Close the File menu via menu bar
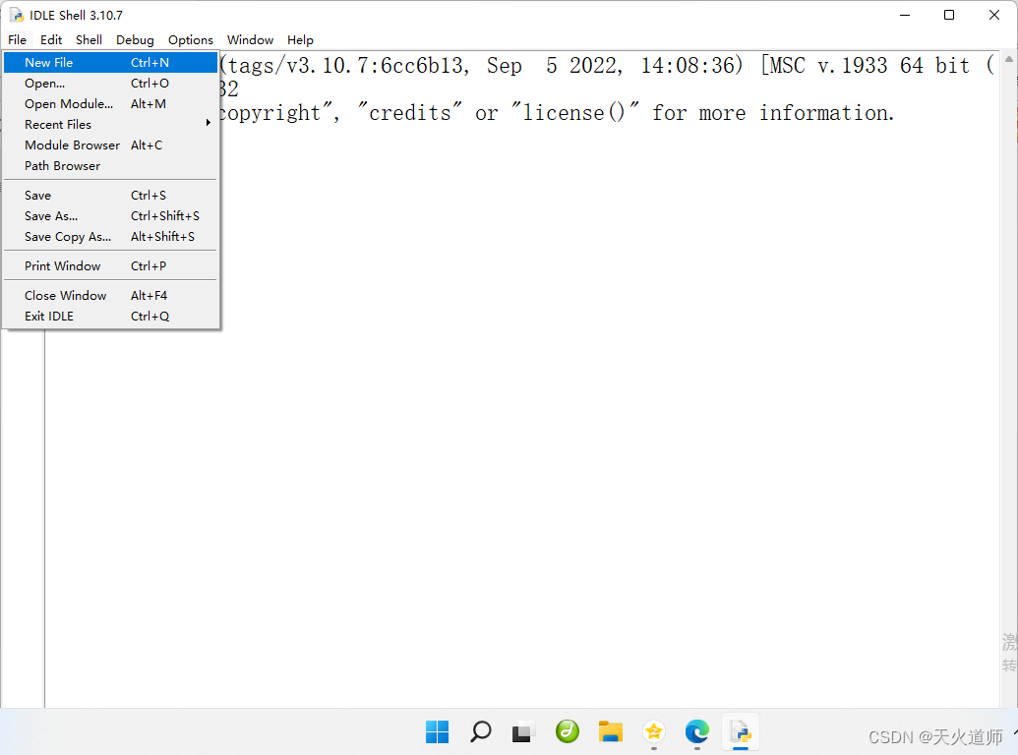This screenshot has height=755, width=1018. coord(18,39)
